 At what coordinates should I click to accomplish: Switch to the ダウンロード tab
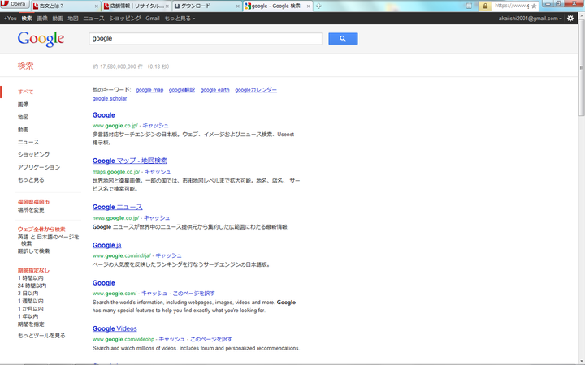click(x=206, y=6)
